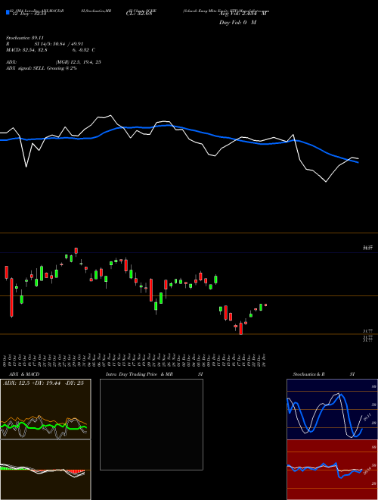Click the 'CL: 32.68' closing price label
This screenshot has width=378, height=500.
139,14
